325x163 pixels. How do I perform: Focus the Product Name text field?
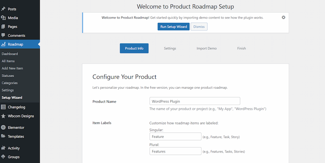(195, 101)
